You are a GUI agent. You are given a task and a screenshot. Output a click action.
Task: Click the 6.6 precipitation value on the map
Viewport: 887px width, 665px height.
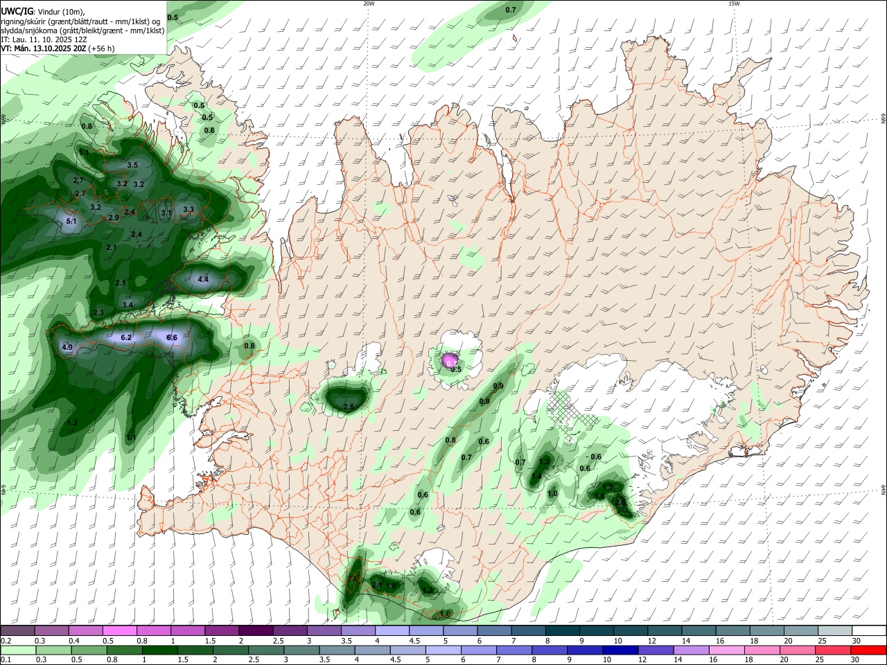[172, 337]
